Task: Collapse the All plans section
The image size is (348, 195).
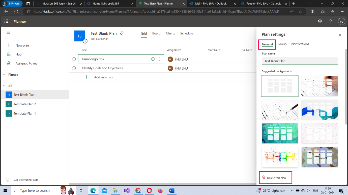Action: [4, 86]
